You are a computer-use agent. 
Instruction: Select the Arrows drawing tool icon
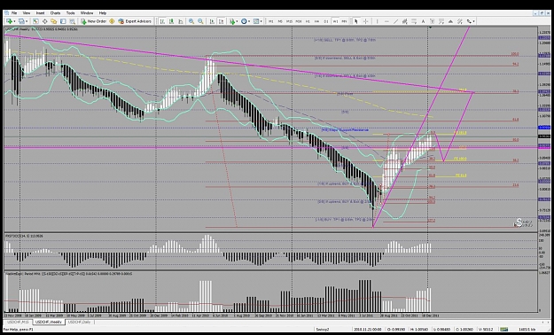469,21
